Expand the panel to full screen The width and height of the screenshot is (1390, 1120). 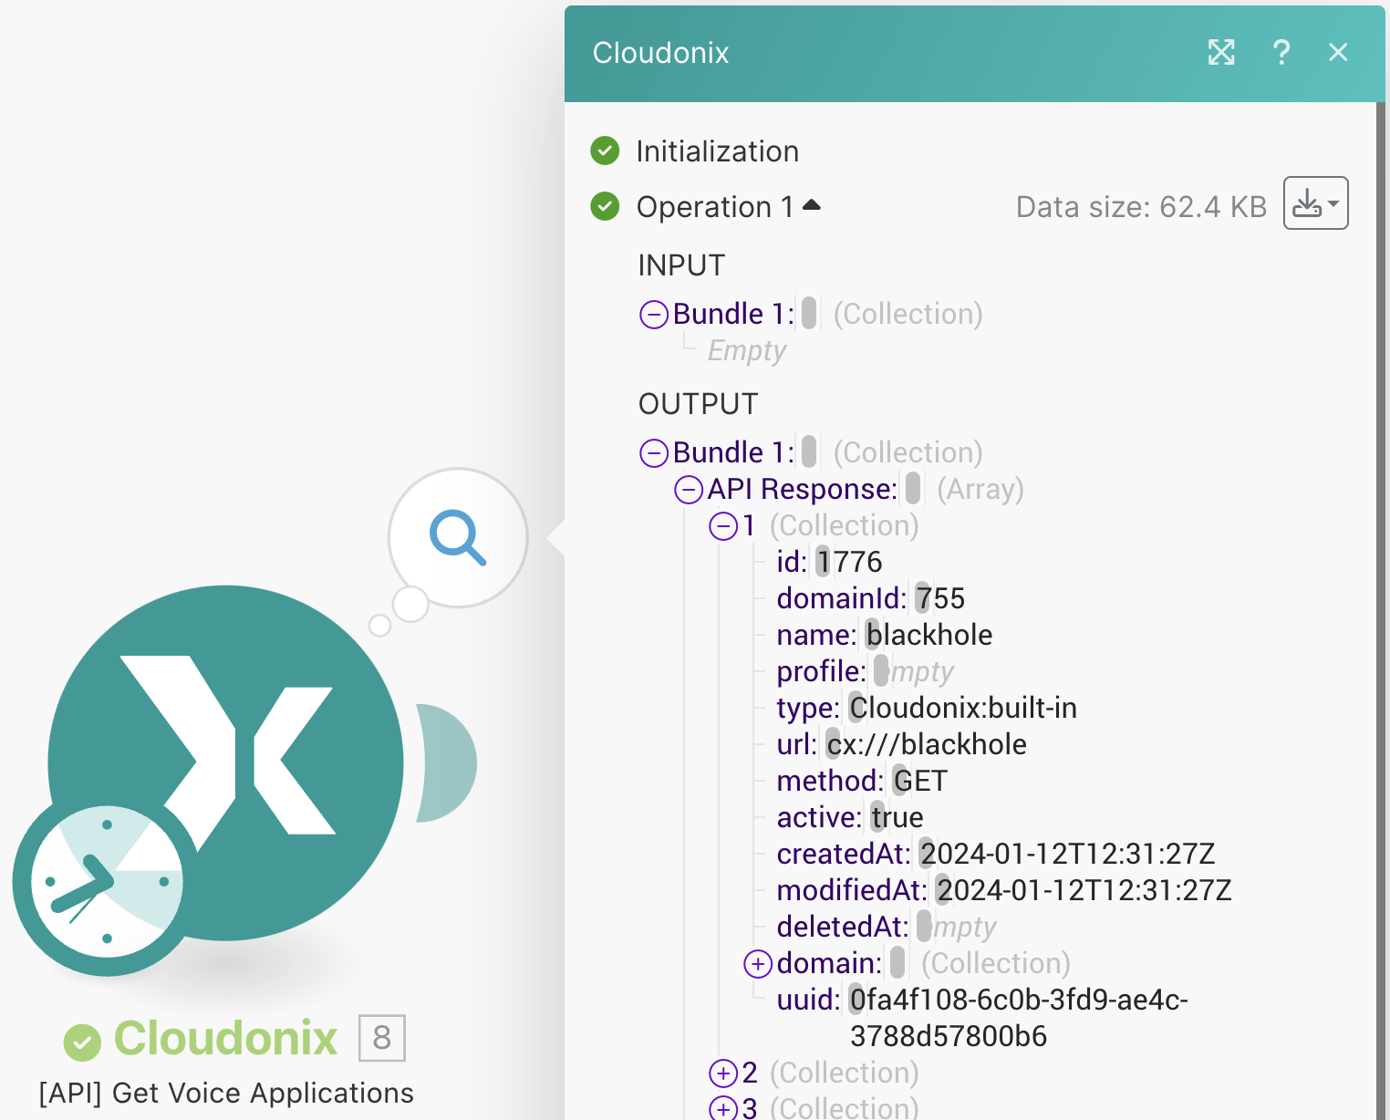click(x=1221, y=53)
